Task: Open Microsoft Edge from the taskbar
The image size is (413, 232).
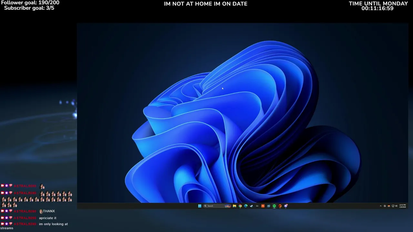Action: point(246,206)
